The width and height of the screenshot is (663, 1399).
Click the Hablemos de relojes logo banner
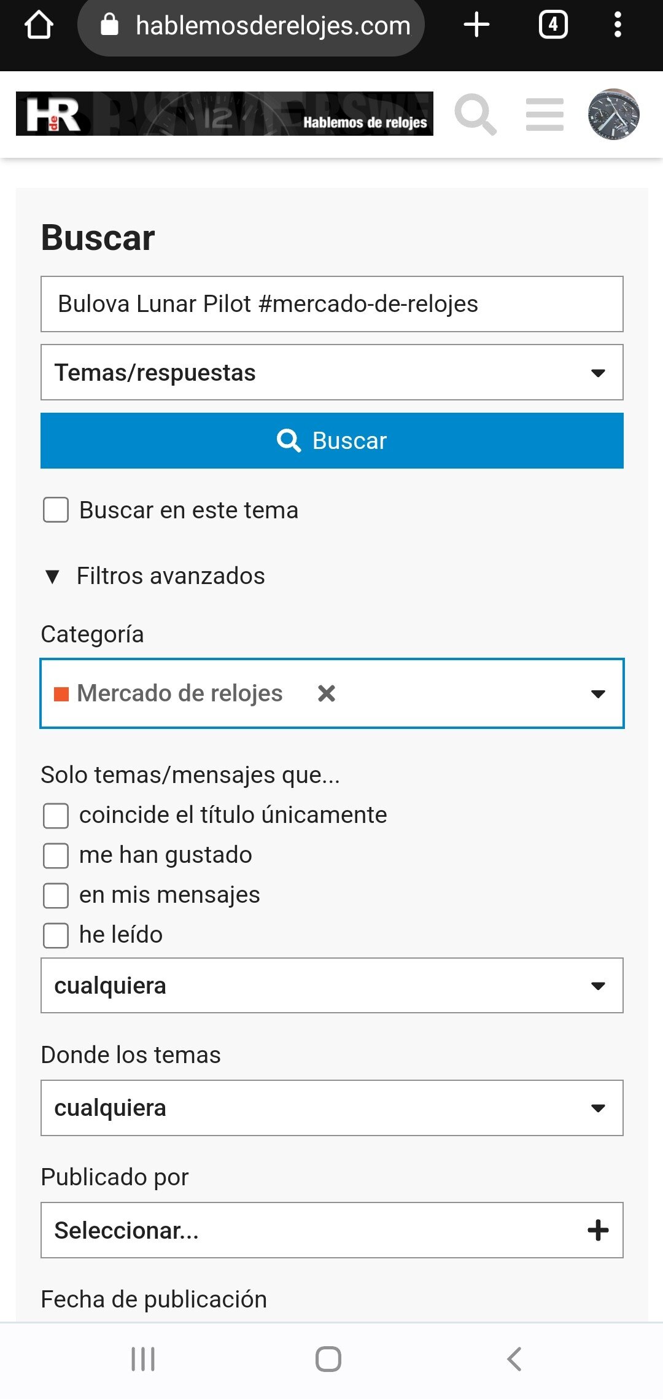225,114
